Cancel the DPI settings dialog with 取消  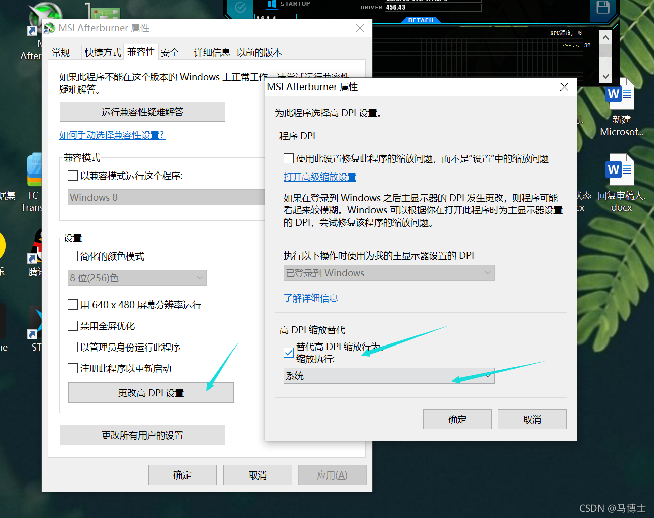coord(532,419)
